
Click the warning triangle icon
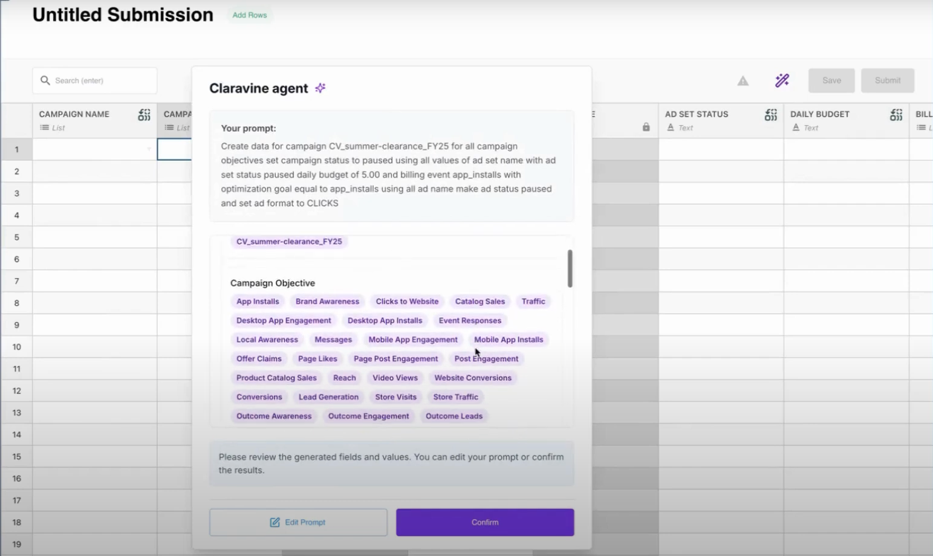(743, 81)
